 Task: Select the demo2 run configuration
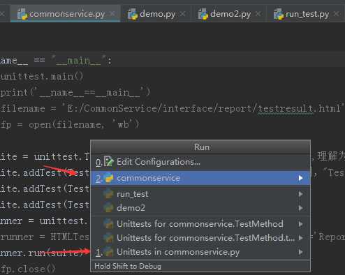coord(200,208)
